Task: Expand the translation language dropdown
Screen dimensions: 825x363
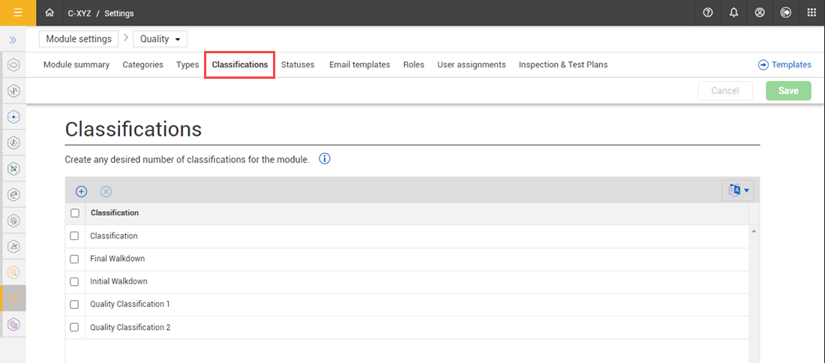Action: coord(738,190)
